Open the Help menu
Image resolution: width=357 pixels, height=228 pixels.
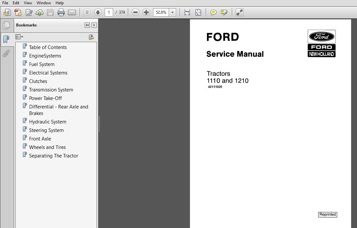point(59,3)
